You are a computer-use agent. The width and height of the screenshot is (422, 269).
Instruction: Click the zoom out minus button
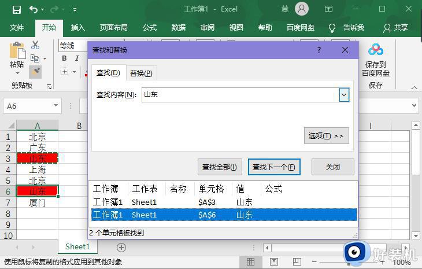pos(314,261)
